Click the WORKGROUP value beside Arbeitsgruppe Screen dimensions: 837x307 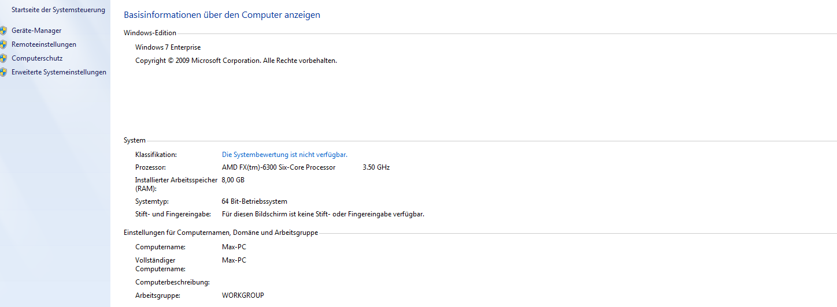point(243,295)
